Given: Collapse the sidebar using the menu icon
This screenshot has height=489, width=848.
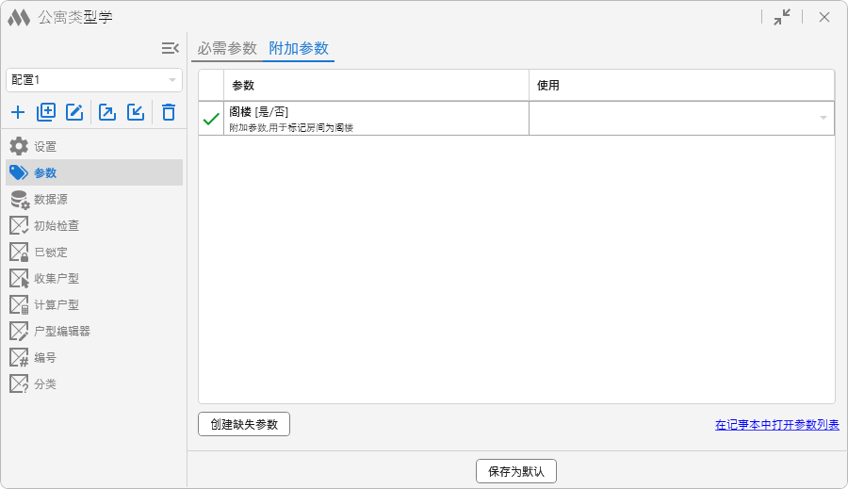Looking at the screenshot, I should [170, 48].
